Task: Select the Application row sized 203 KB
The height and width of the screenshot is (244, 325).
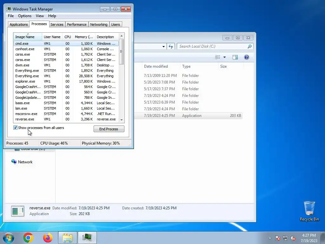Action: click(188, 116)
